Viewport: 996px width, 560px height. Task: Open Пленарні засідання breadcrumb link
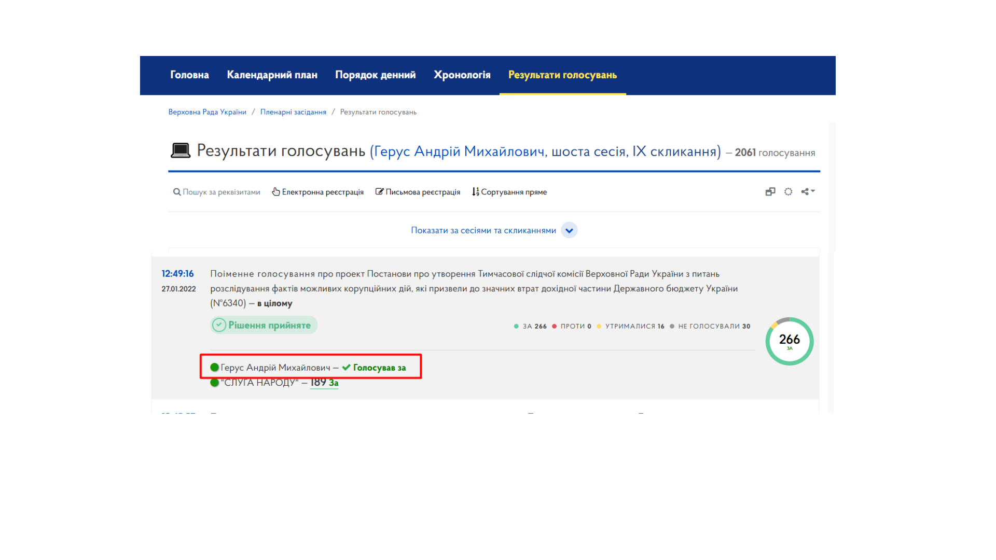point(293,112)
